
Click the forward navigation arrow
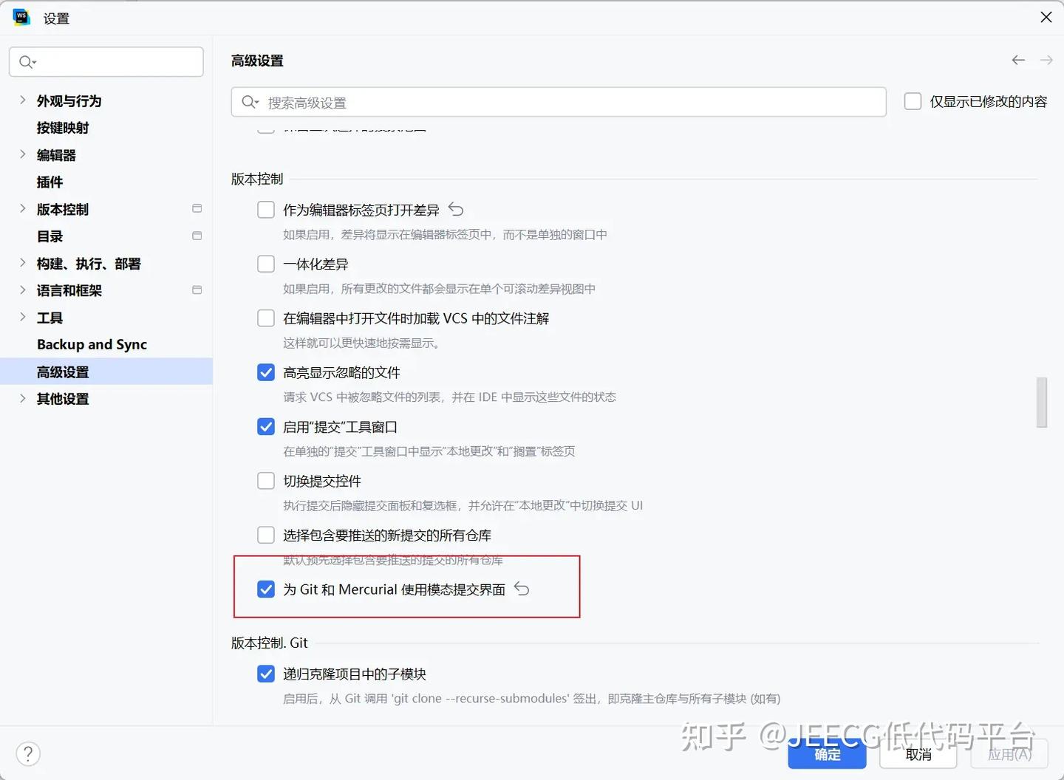point(1046,60)
